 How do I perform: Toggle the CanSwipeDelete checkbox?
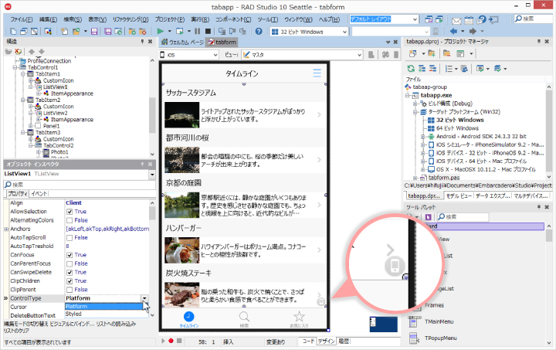(69, 272)
